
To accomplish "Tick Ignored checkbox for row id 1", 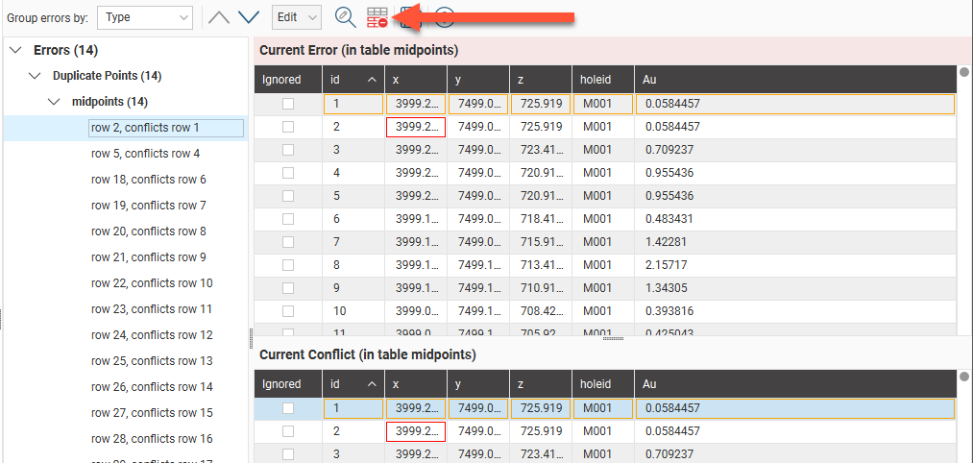I will 288,105.
